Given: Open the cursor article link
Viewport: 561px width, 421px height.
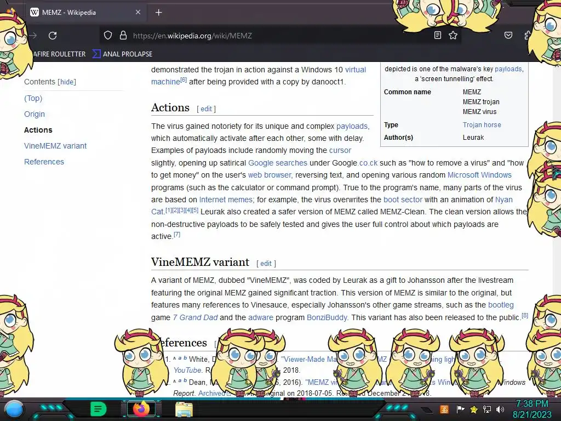Looking at the screenshot, I should (x=340, y=150).
